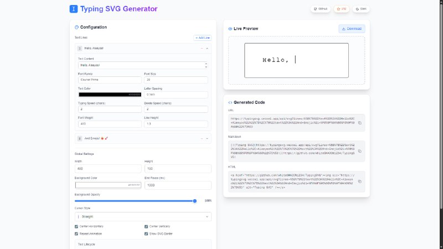Disable Repeat Animation checkbox
This screenshot has width=443, height=249.
tap(76, 234)
